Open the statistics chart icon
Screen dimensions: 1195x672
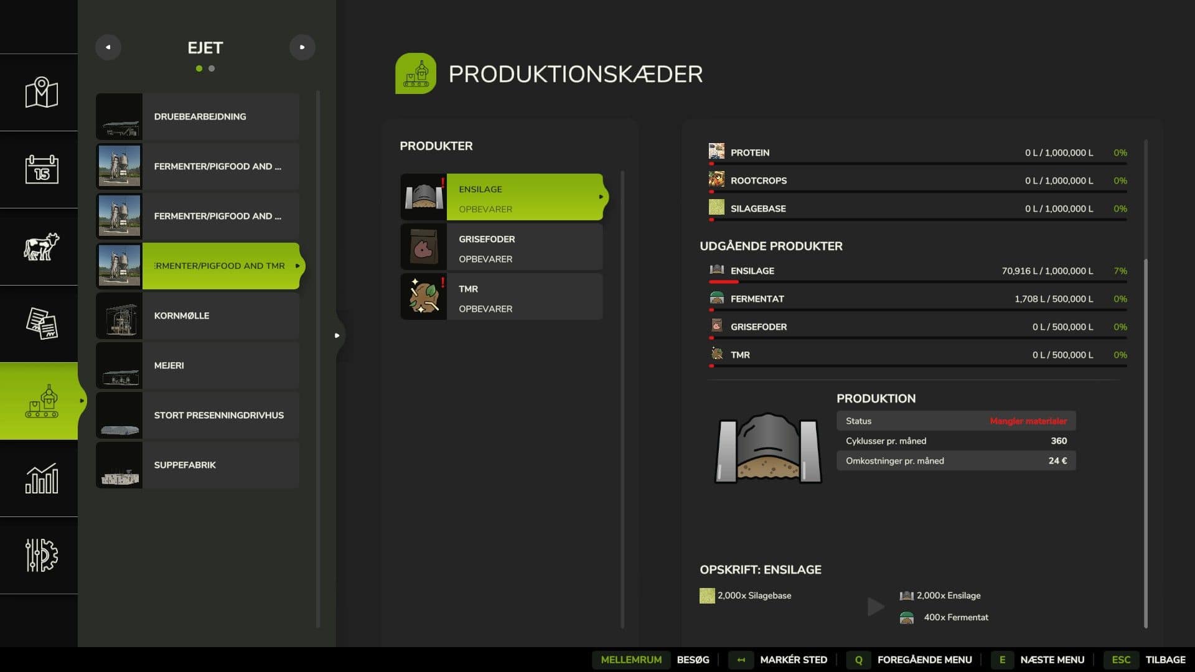pos(41,478)
